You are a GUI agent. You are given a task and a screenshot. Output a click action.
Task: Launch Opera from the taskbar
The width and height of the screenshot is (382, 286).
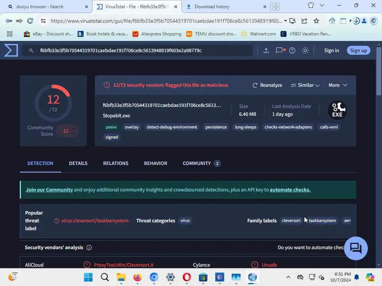pos(187,277)
